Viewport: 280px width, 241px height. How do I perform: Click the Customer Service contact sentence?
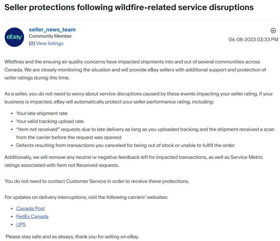tap(97, 181)
